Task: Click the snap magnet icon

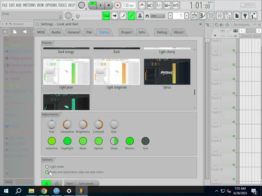Action: point(147,16)
